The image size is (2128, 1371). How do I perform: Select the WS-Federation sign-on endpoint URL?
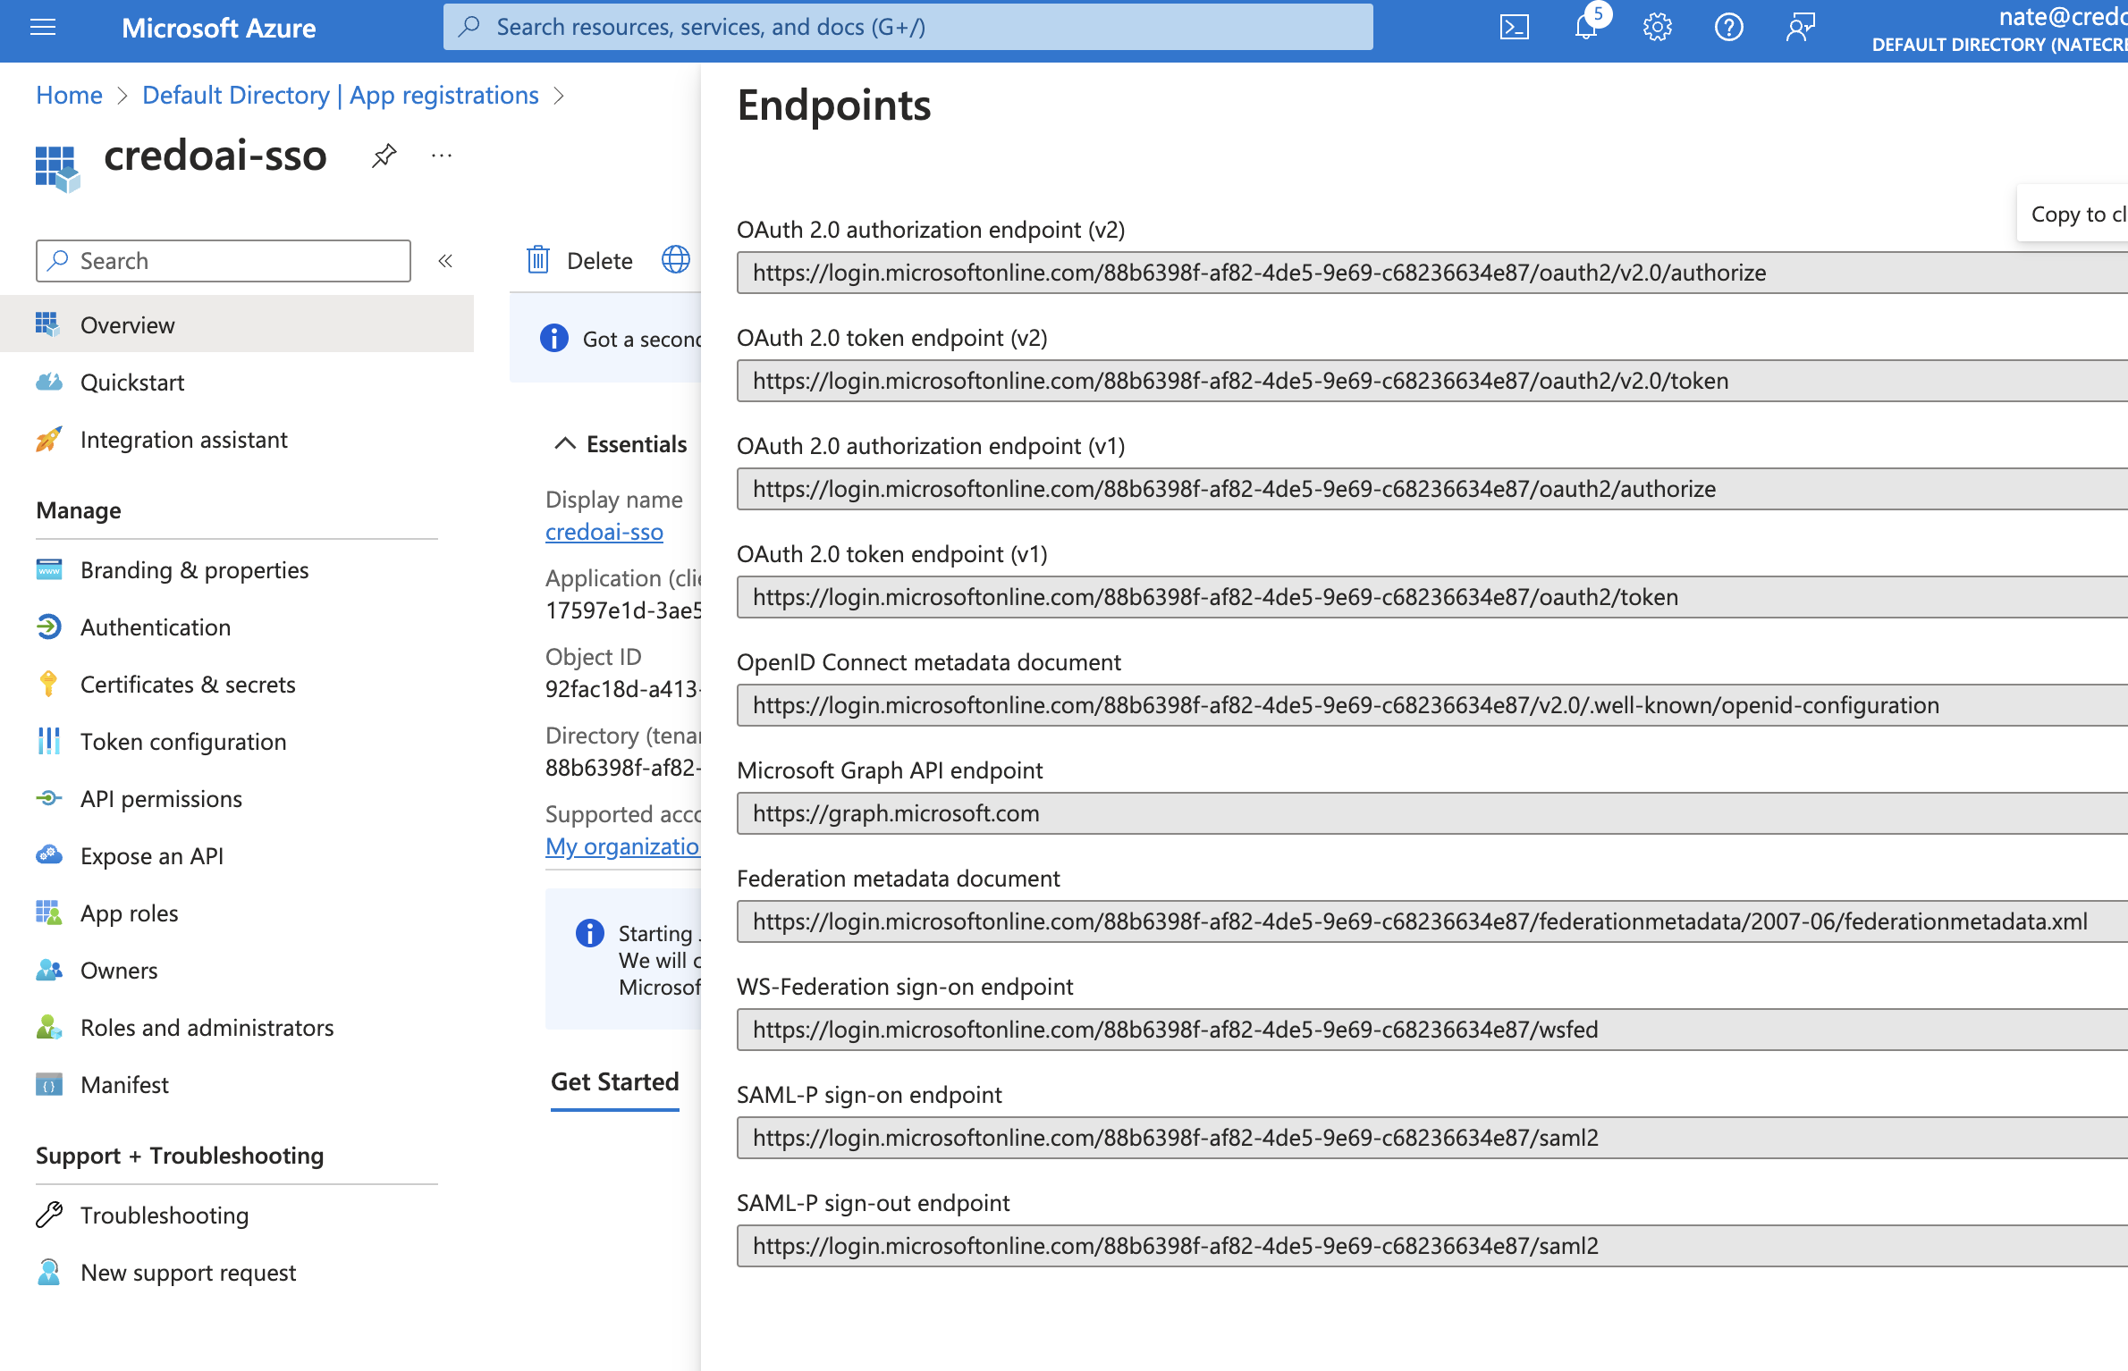(x=1432, y=1030)
